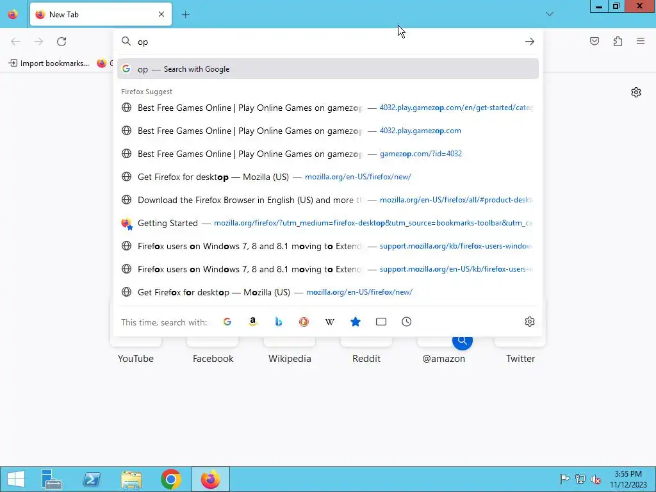Open suggestion with URL 4032.play.gamezop.com
The image size is (656, 492).
click(328, 131)
